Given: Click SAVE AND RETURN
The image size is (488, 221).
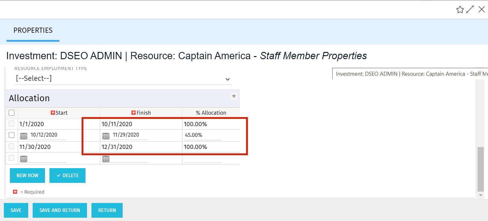Looking at the screenshot, I should (x=60, y=210).
